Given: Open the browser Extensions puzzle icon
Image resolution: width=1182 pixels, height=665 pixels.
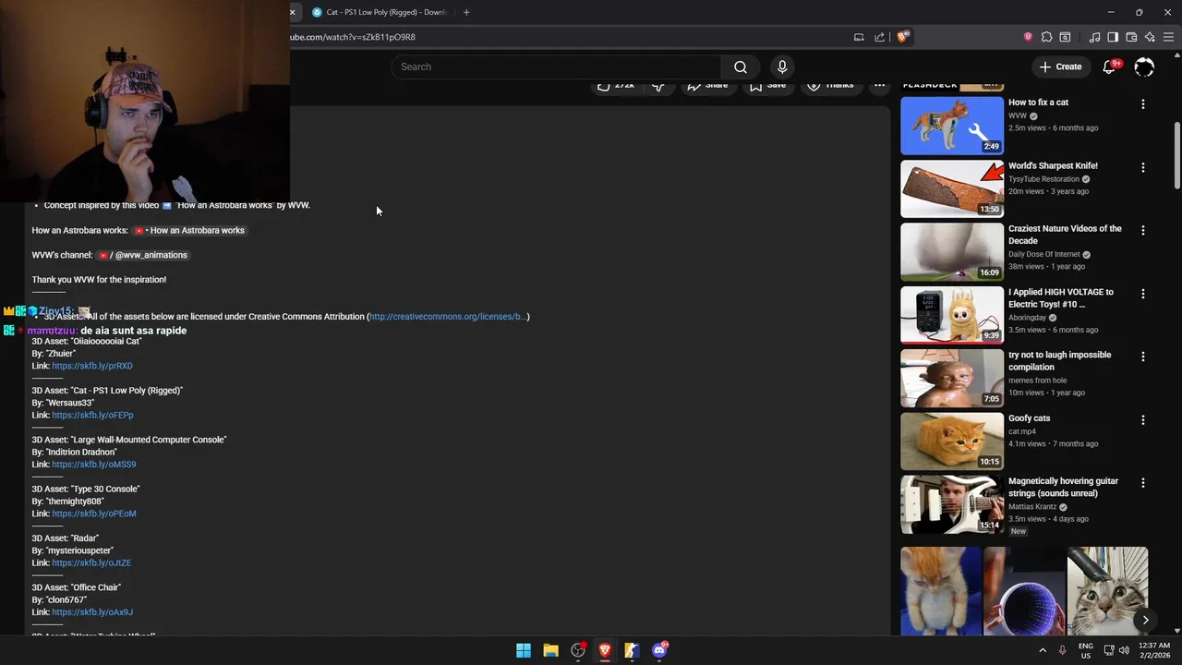Looking at the screenshot, I should [1046, 37].
